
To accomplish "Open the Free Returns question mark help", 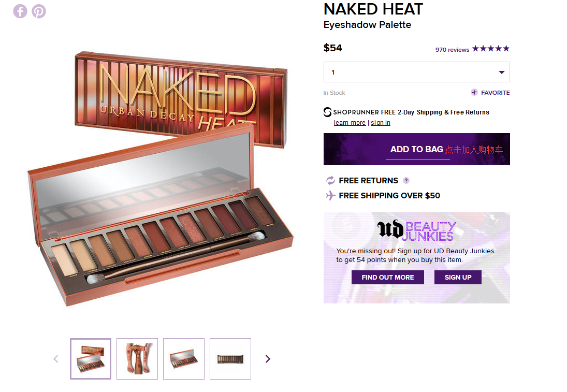I will tap(406, 180).
